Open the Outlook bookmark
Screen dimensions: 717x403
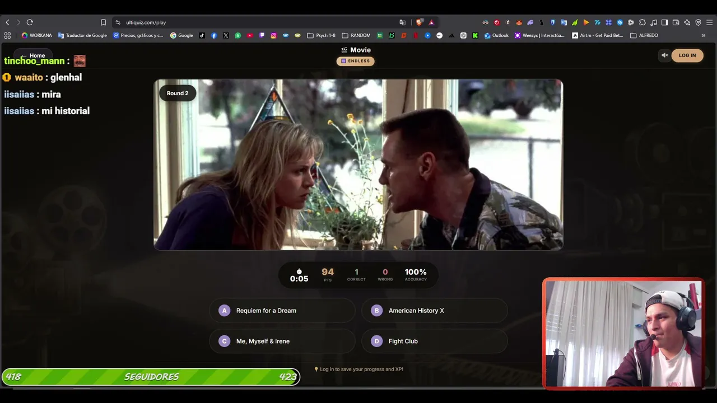coord(496,35)
